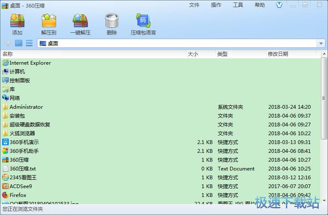Click date 2018-04-06 10:22 of 火狐浏览器
The width and height of the screenshot is (328, 215).
pos(289,133)
